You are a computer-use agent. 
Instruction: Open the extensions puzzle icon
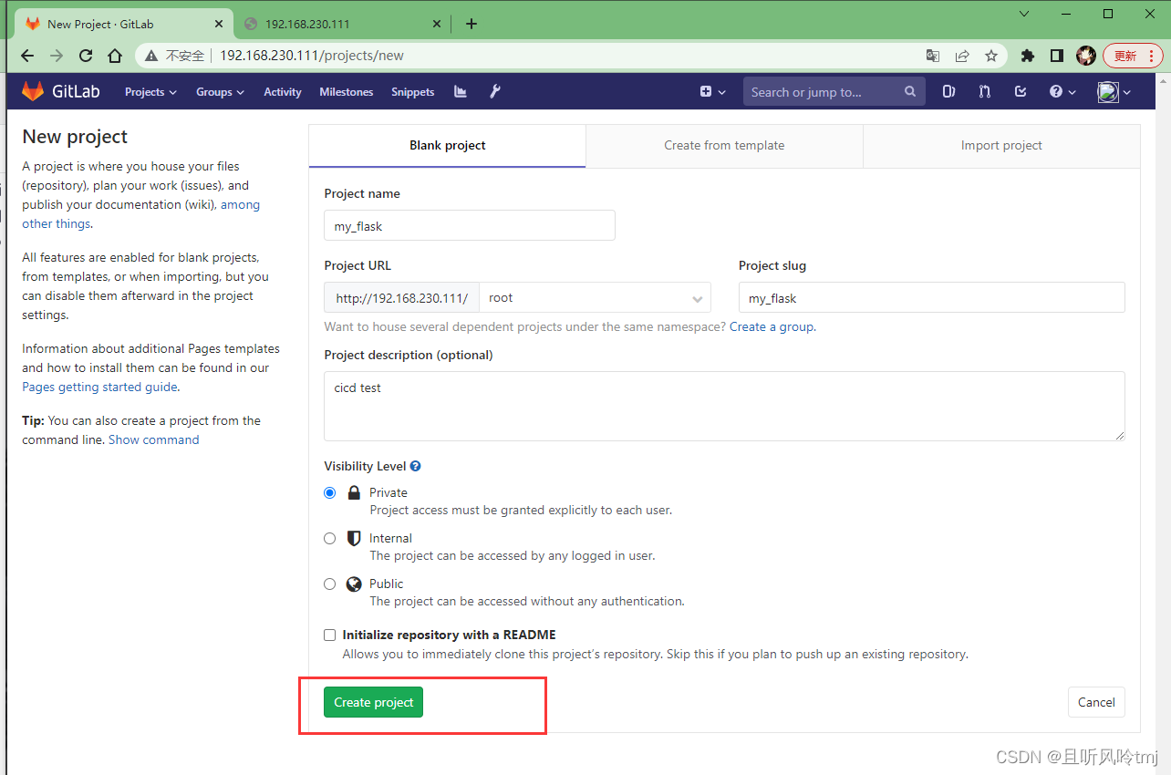1028,56
